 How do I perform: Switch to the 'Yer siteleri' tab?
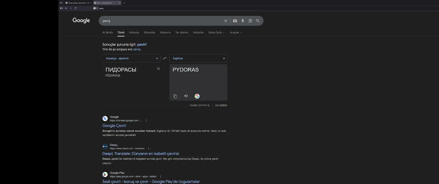tap(182, 32)
